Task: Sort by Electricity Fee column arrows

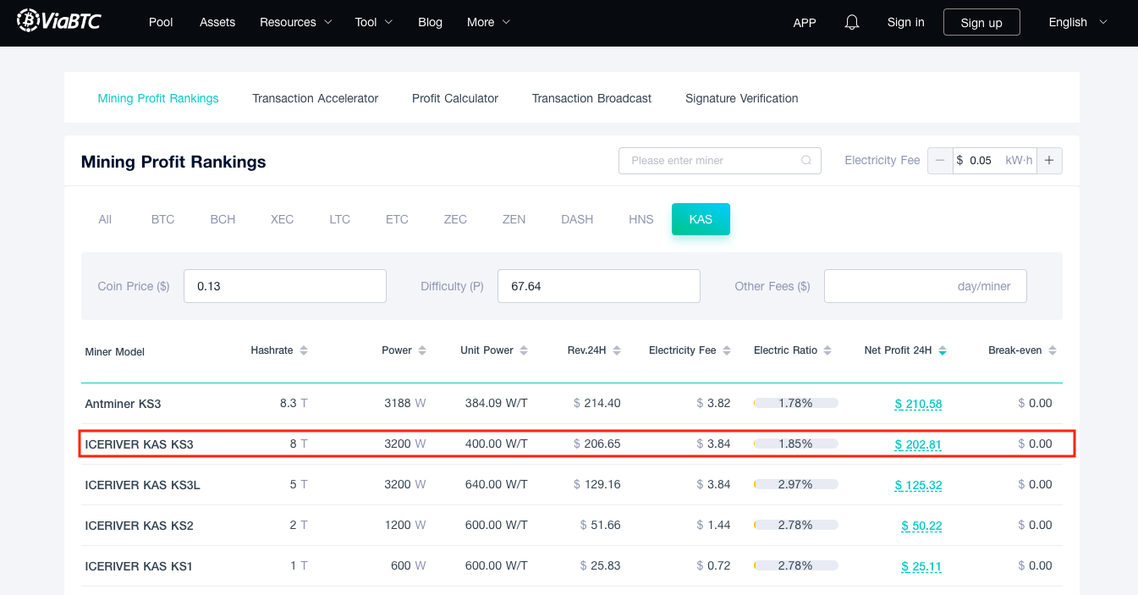Action: [x=727, y=350]
